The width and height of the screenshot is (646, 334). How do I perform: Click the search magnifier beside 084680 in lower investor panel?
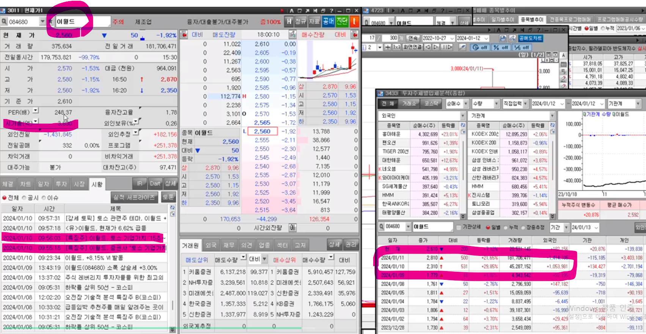(382, 227)
